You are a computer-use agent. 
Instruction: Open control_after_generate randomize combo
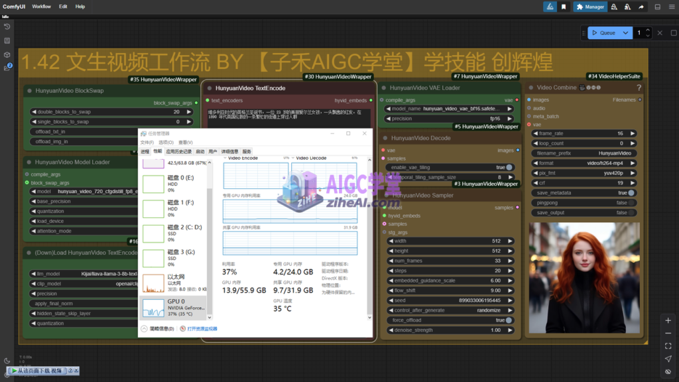point(450,310)
